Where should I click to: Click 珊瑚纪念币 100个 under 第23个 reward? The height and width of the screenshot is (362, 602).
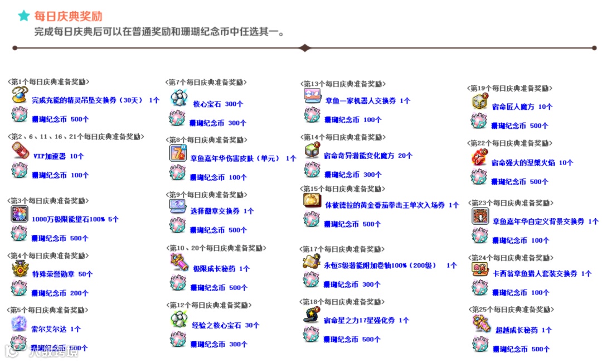pos(521,240)
